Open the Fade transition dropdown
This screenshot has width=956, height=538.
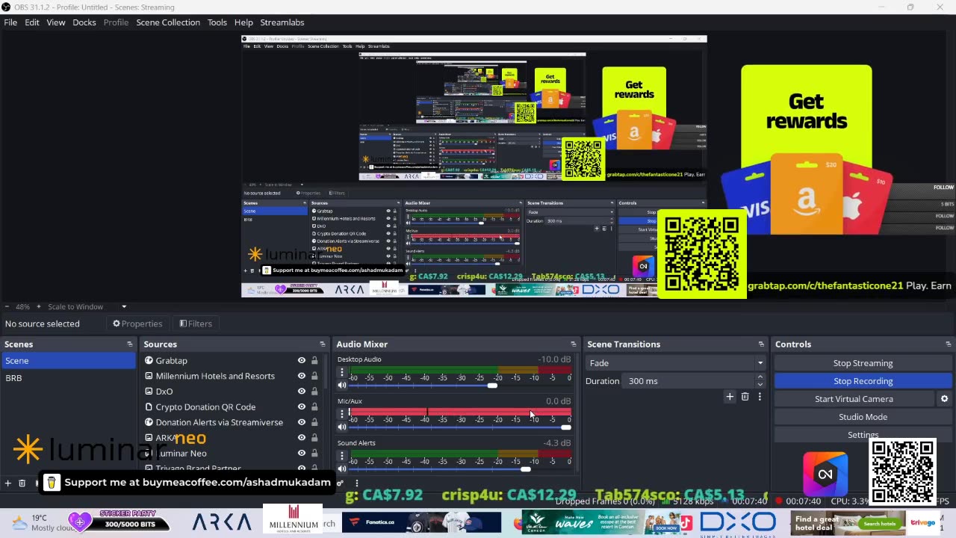point(676,363)
